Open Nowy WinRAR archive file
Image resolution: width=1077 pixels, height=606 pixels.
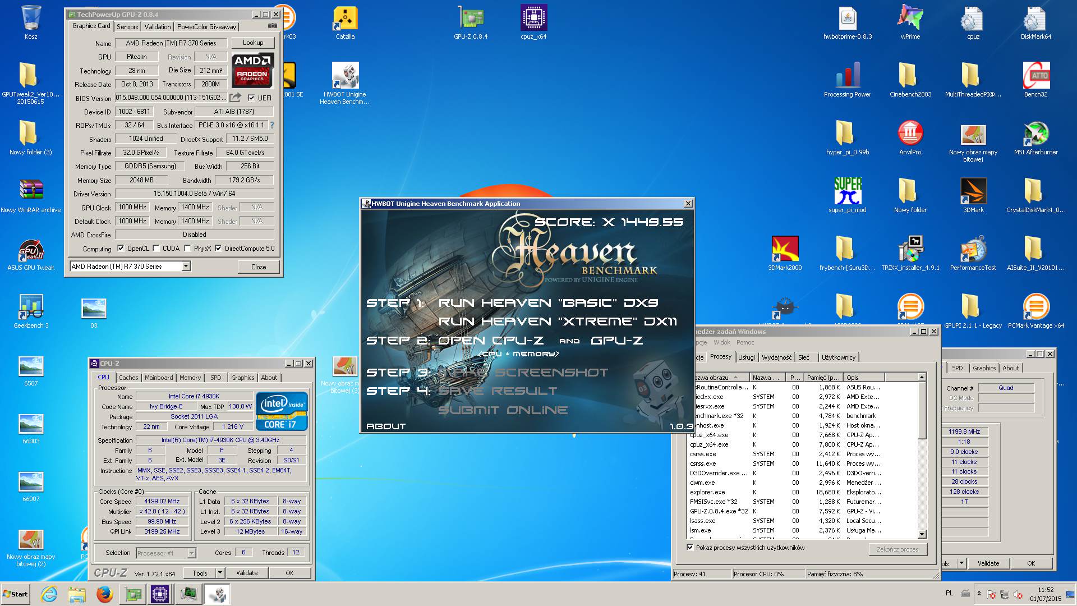pos(31,196)
